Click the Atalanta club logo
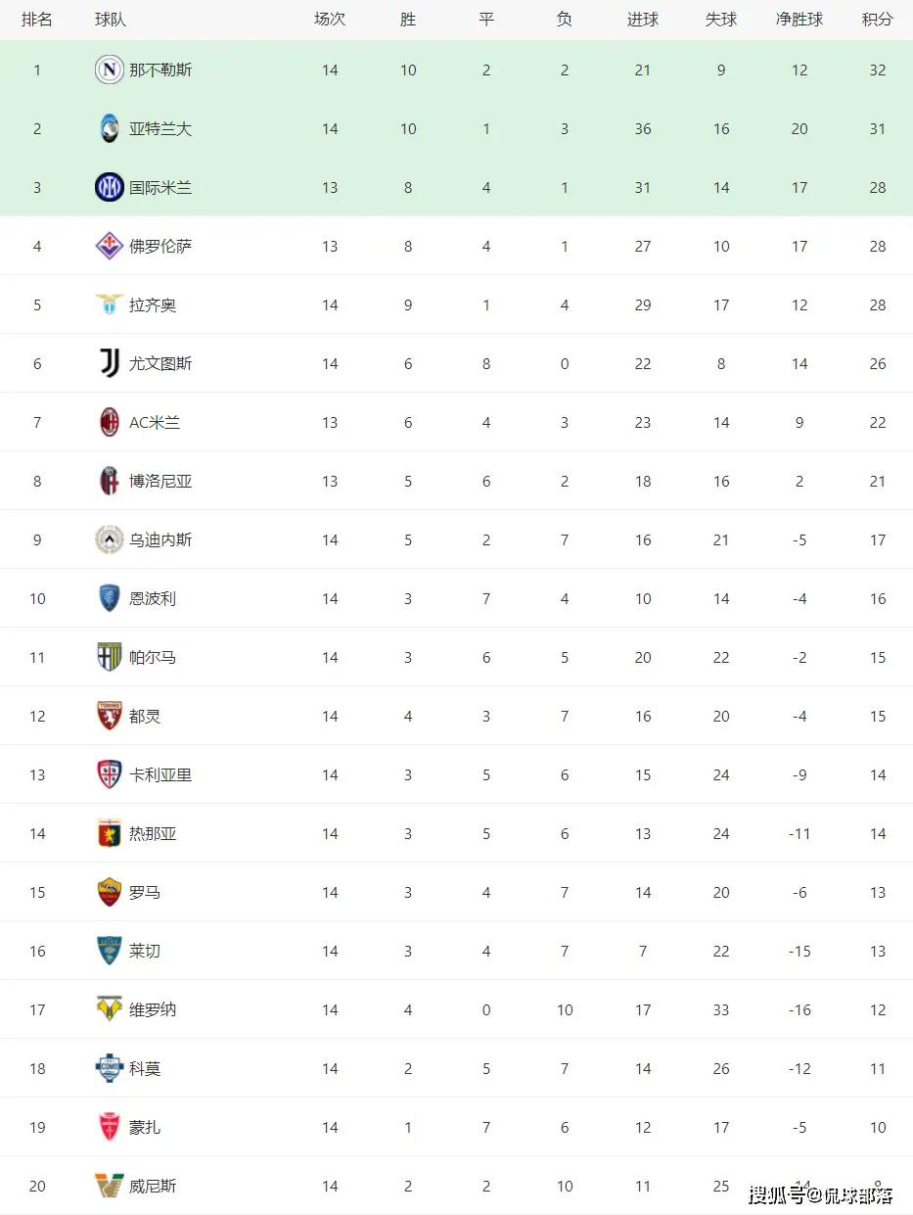The height and width of the screenshot is (1215, 913). [x=110, y=128]
